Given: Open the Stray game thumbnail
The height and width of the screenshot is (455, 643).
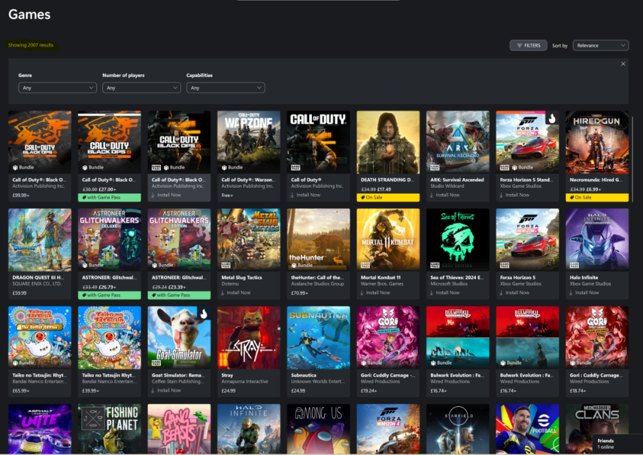Looking at the screenshot, I should pyautogui.click(x=249, y=337).
